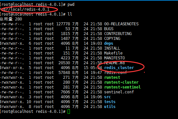Screen dimensions: 178x119
Task: Click the 19:03 timestamp of deps
Action: (96, 43)
